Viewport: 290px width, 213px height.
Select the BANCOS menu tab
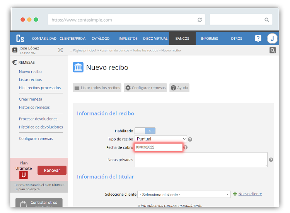183,38
